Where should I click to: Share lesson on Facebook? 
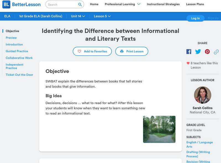coord(189,52)
